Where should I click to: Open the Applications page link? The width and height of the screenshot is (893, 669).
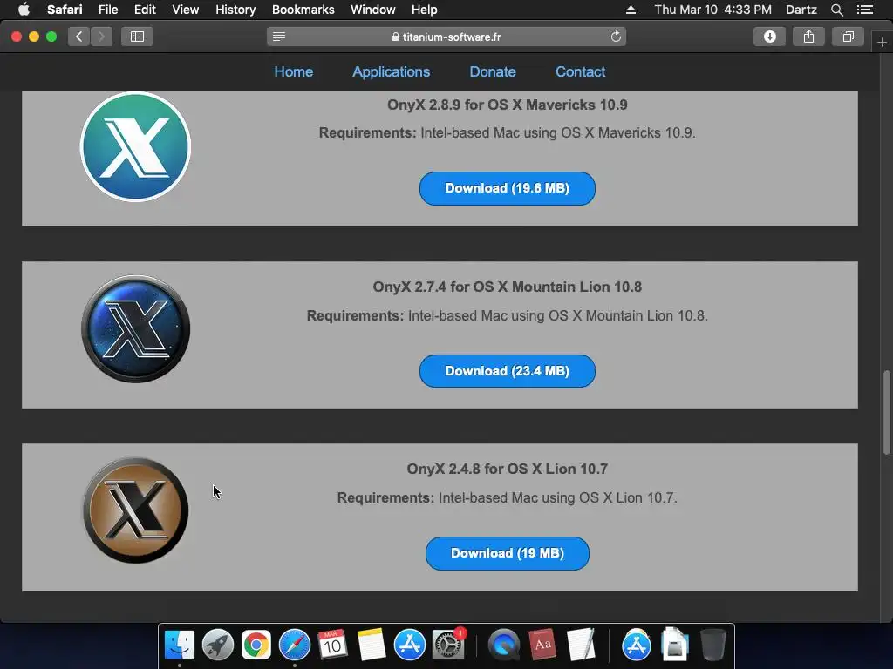coord(392,71)
